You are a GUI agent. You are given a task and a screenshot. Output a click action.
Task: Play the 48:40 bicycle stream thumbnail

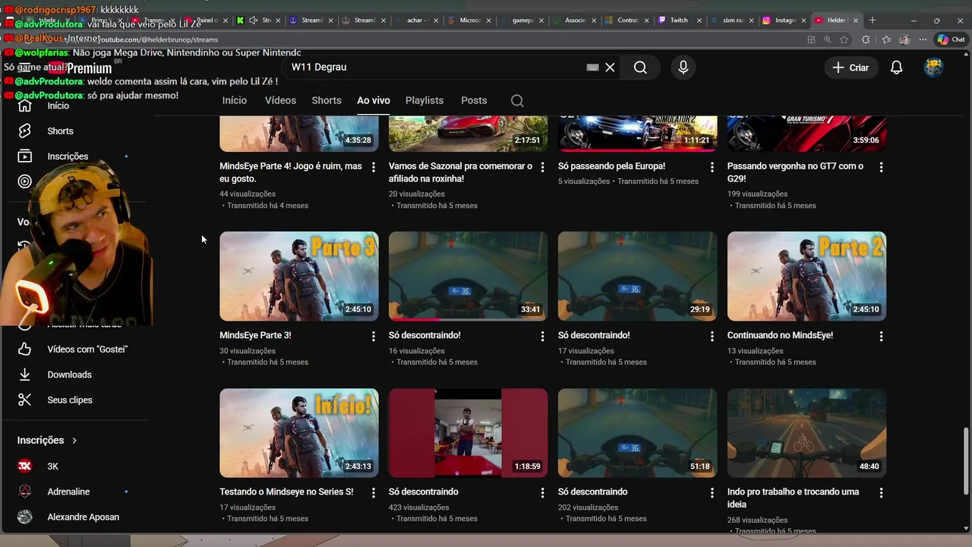coord(806,433)
